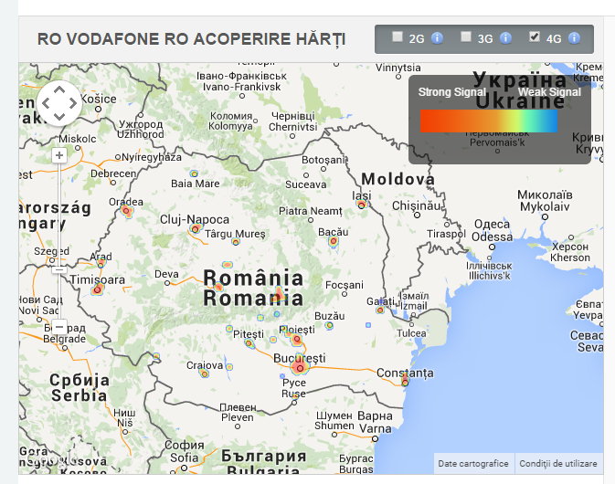
Task: Click the București coverage hotspot
Action: coord(299,366)
